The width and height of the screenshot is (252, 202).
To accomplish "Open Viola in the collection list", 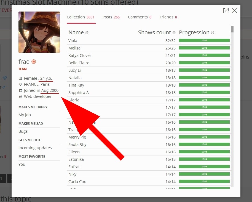I will (x=73, y=41).
